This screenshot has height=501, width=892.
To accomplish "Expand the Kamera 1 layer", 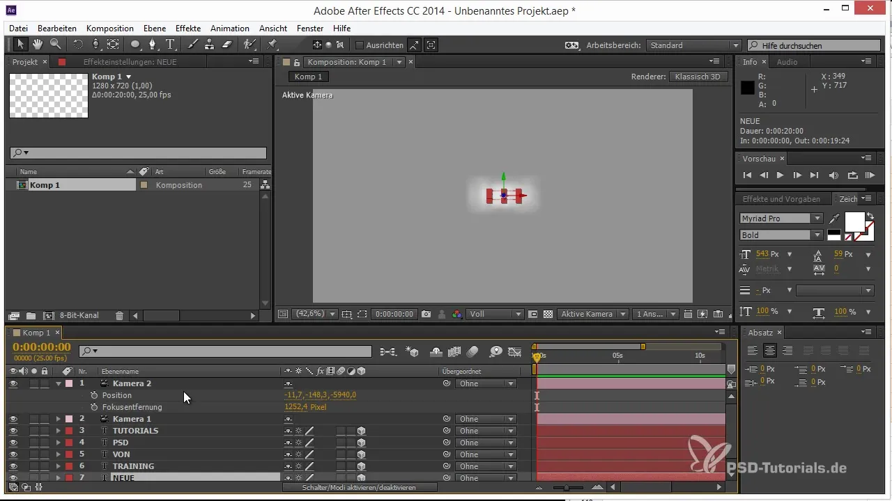I will tap(59, 419).
